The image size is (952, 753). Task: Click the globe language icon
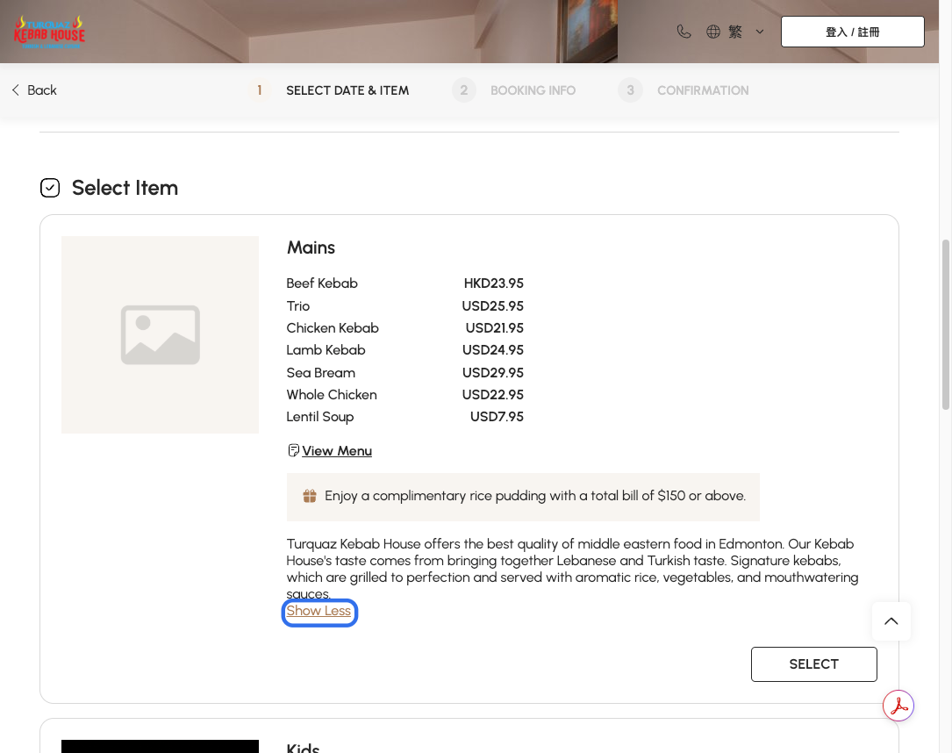pos(713,32)
